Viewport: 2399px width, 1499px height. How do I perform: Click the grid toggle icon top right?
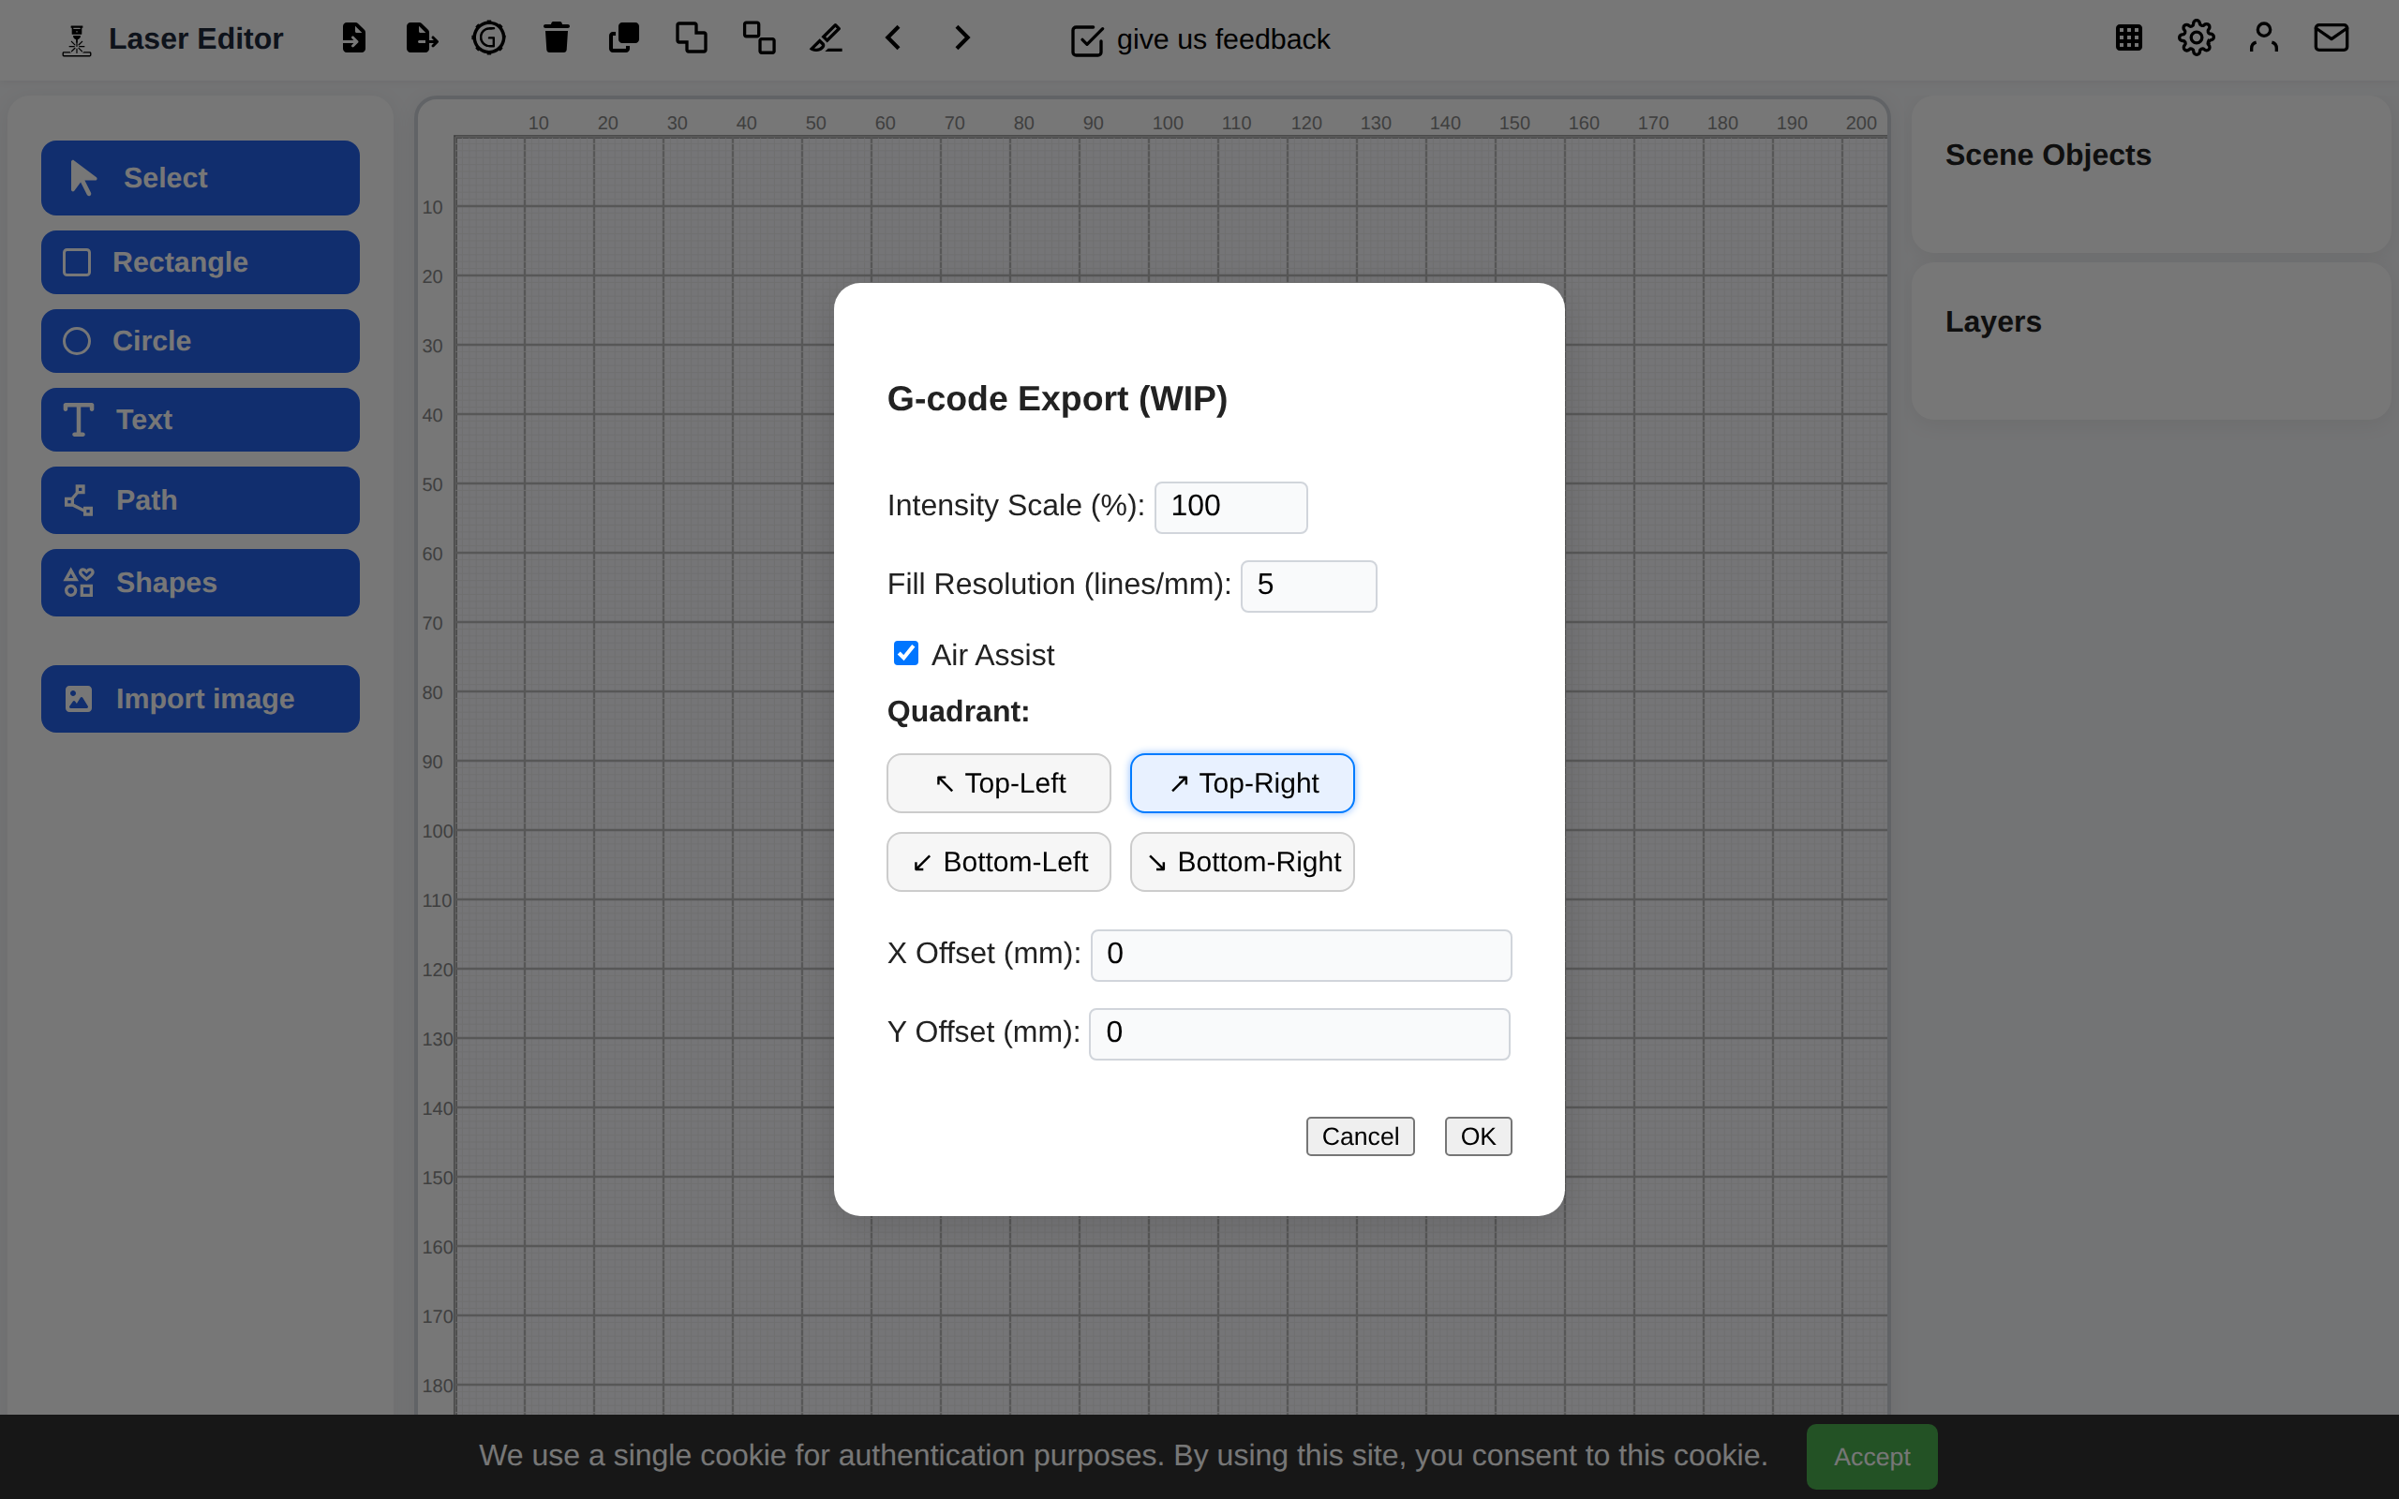click(x=2128, y=38)
